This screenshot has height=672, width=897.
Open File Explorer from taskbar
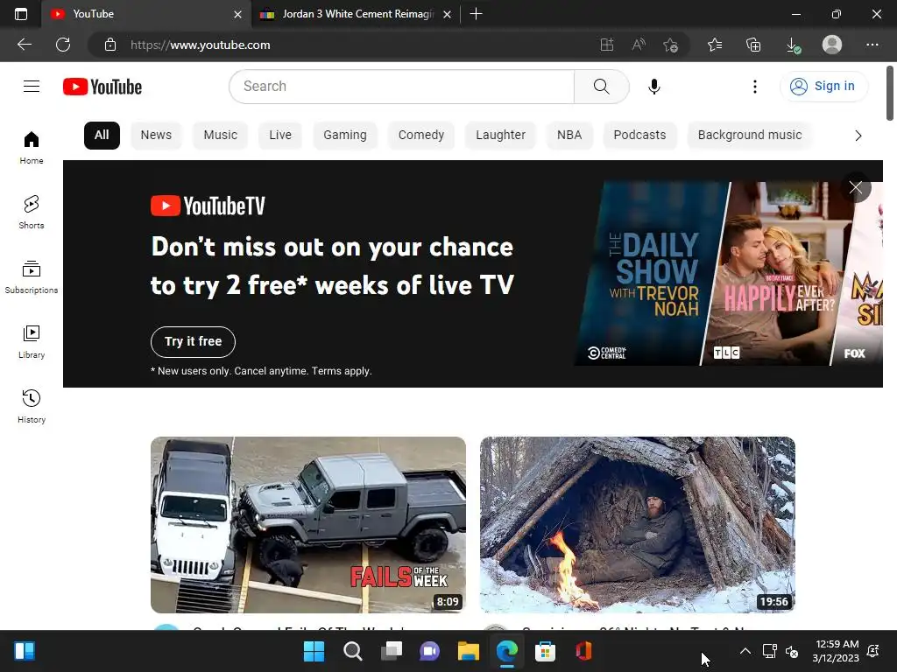(x=468, y=651)
